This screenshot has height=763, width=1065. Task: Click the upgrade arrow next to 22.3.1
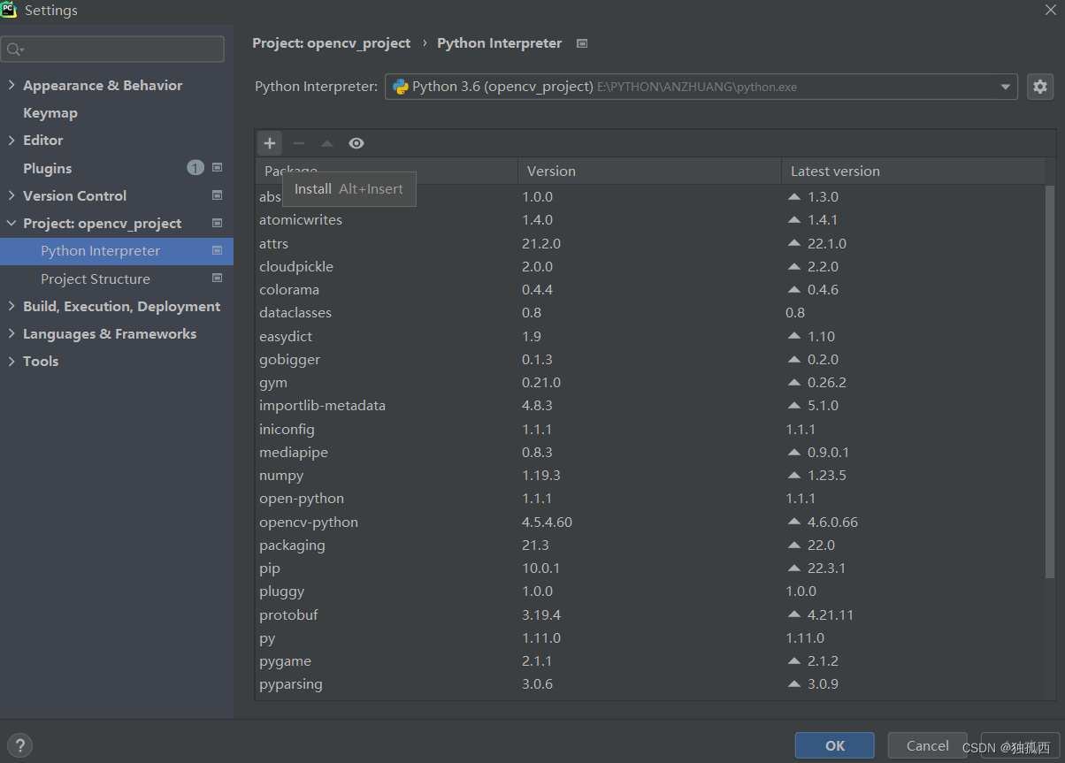[794, 568]
